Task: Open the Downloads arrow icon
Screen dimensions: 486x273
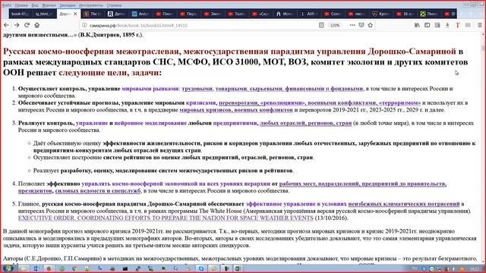Action: point(447,25)
